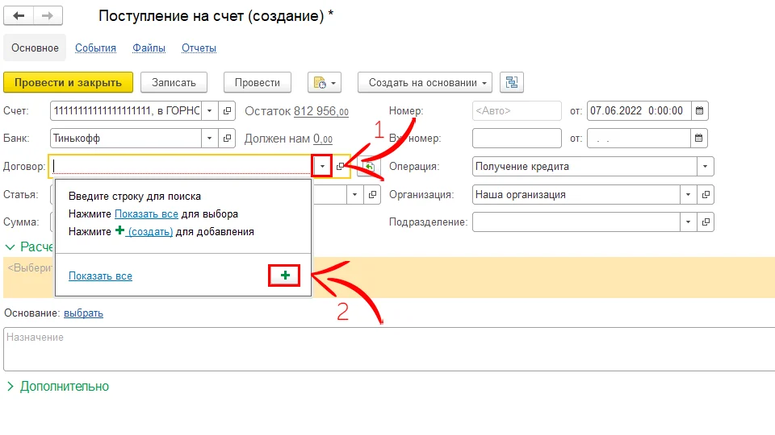Switch to the События tab
This screenshot has width=775, height=435.
tap(95, 48)
